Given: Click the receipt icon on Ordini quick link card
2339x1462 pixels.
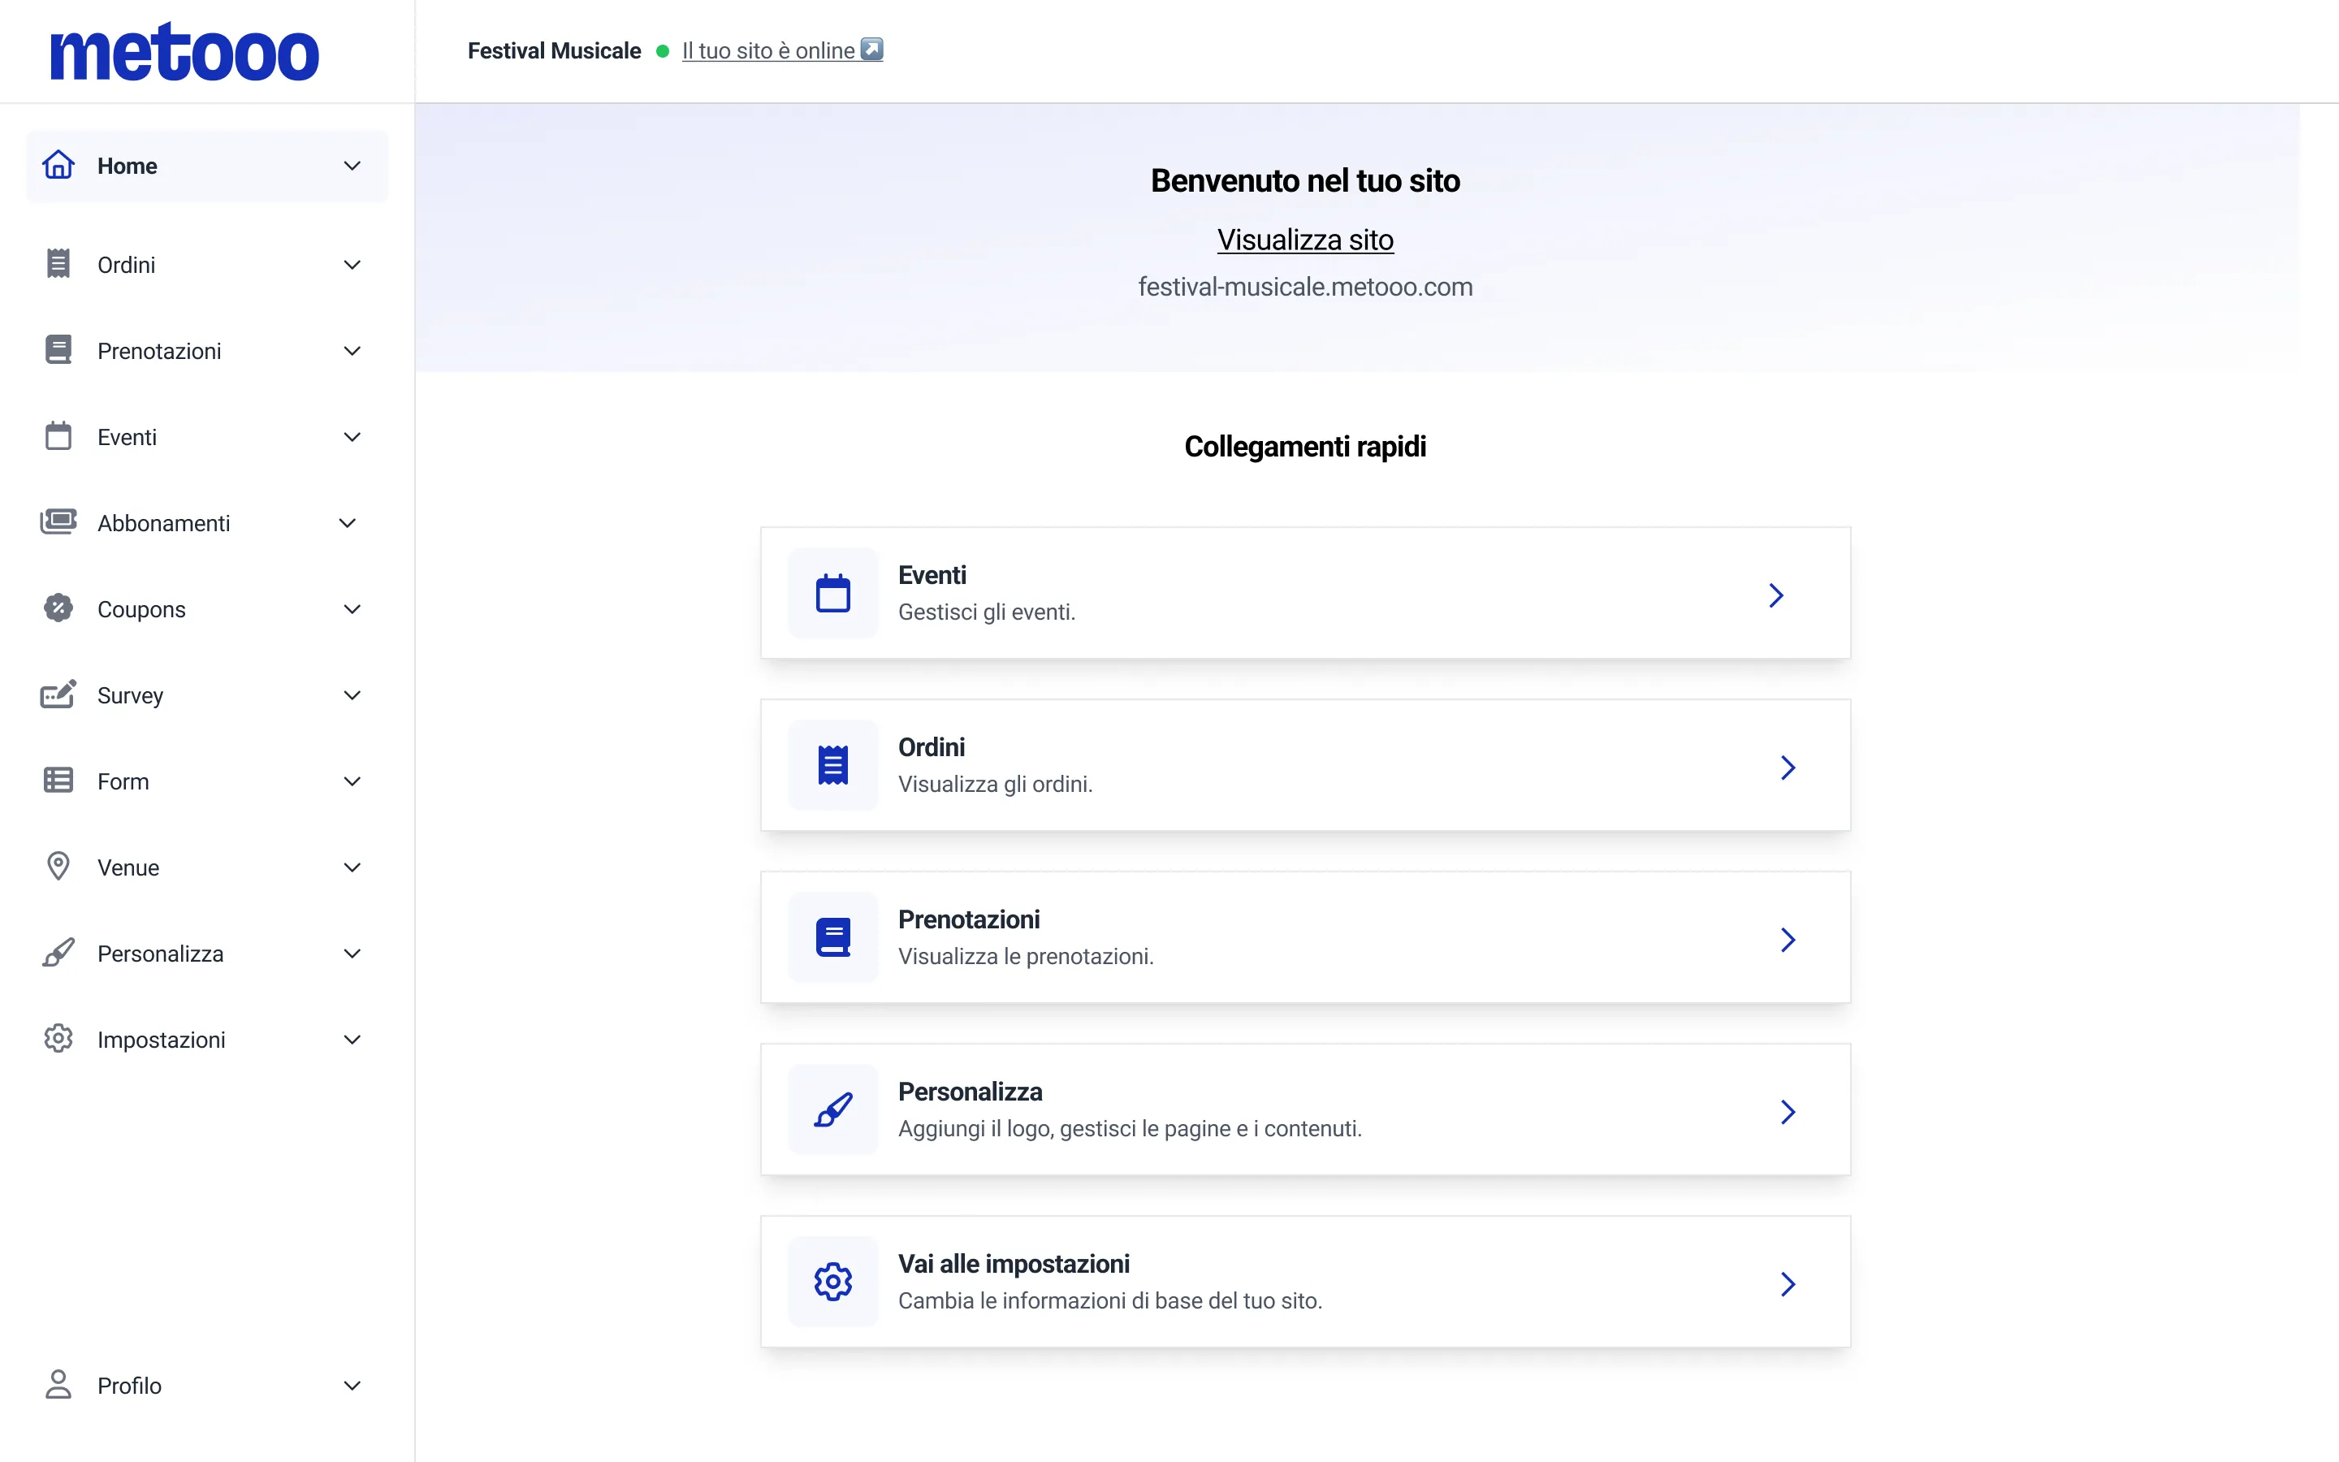Looking at the screenshot, I should (833, 766).
